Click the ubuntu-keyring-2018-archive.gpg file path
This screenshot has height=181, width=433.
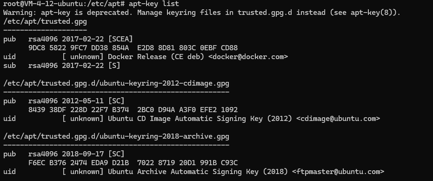116,136
